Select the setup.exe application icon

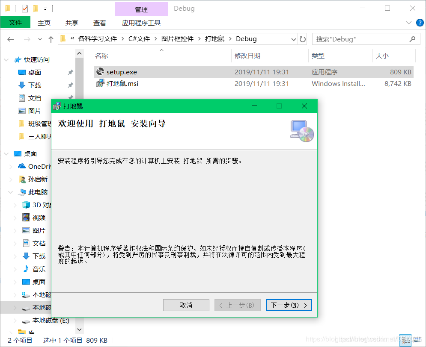point(99,72)
